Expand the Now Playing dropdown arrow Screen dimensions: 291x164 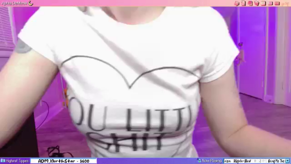288,161
